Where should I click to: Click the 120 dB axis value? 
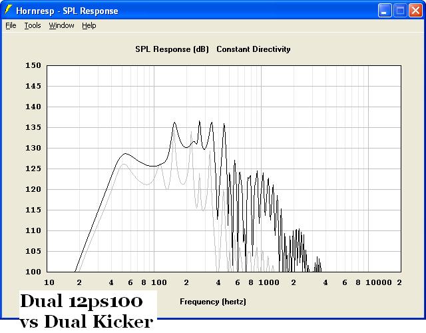pyautogui.click(x=33, y=189)
